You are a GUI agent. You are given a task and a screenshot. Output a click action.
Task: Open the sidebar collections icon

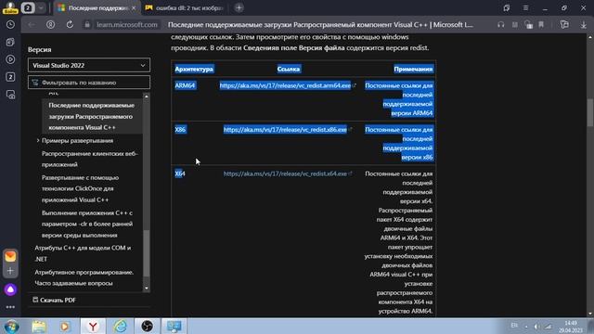10,42
